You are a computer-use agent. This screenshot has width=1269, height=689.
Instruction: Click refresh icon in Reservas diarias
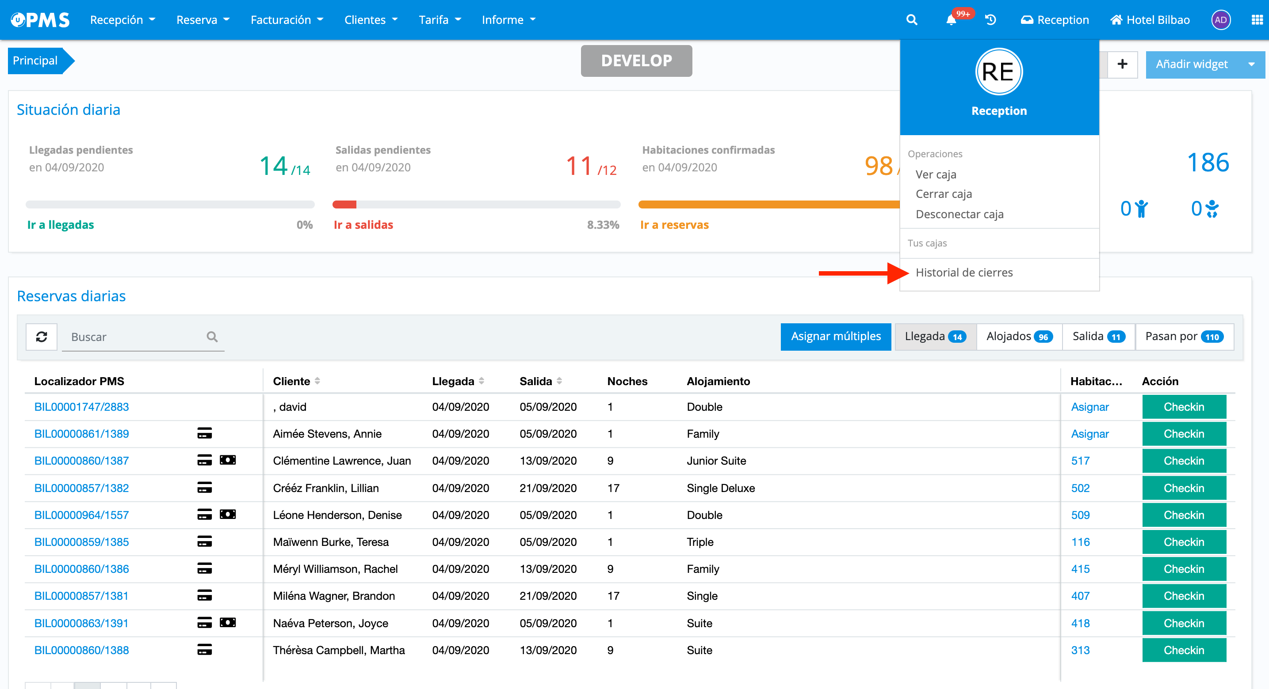coord(42,337)
